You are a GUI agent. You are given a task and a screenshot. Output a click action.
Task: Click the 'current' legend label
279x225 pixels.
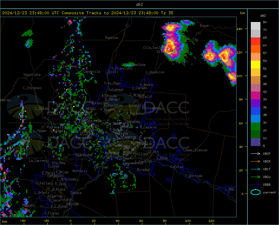pos(269,192)
